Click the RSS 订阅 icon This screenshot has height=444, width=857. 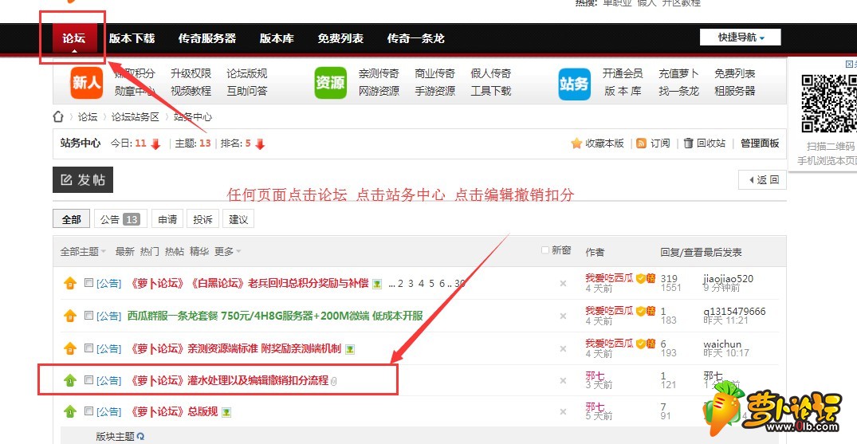pos(642,143)
